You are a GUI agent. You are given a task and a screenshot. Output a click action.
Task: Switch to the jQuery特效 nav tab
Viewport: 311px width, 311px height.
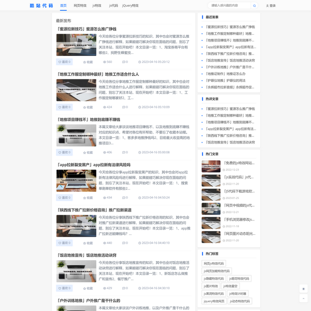[130, 6]
